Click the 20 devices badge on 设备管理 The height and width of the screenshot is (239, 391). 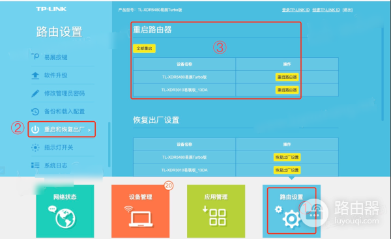[169, 186]
